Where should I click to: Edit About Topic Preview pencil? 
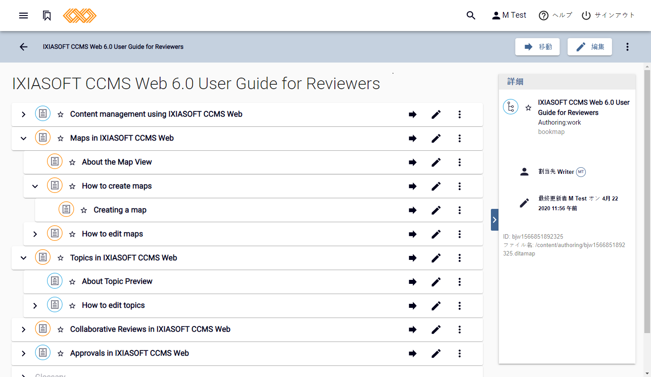(x=436, y=282)
